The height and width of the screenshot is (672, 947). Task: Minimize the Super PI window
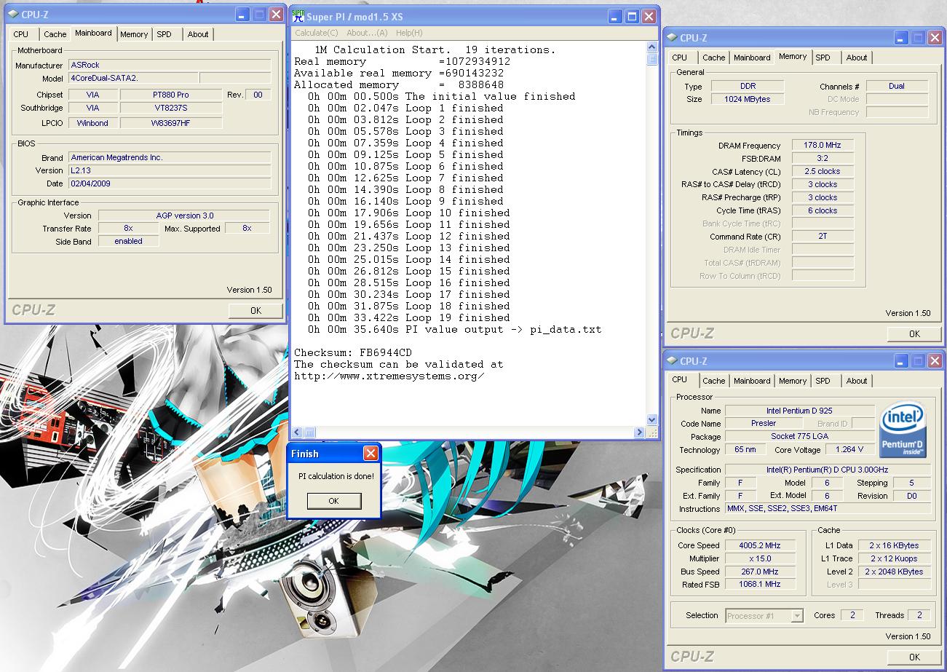[614, 17]
